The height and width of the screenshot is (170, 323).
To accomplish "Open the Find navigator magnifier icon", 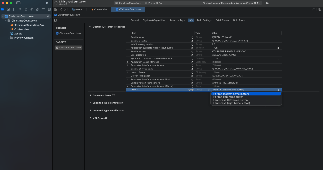I will coord(20,9).
